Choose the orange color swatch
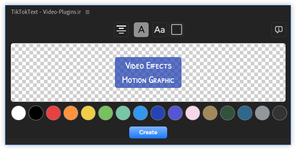Screen dimensions: 296x150 pyautogui.click(x=71, y=113)
